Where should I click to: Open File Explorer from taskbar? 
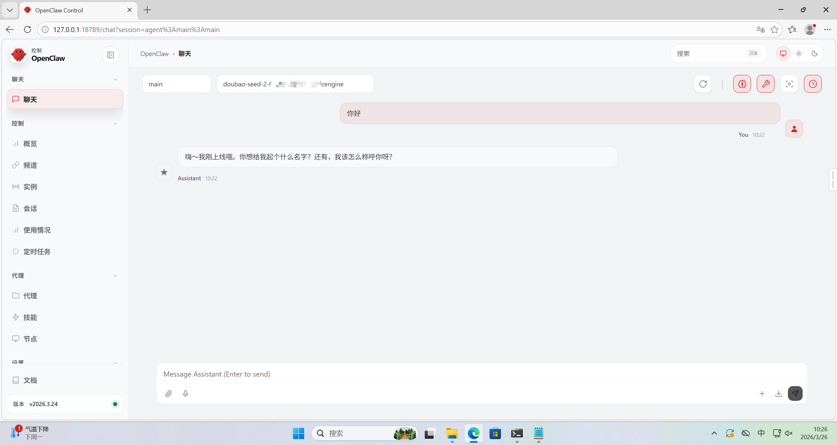(x=452, y=433)
